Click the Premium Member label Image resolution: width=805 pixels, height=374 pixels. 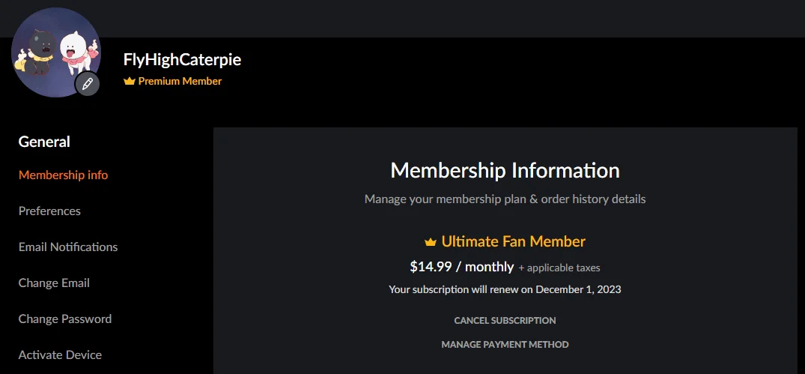pos(180,81)
